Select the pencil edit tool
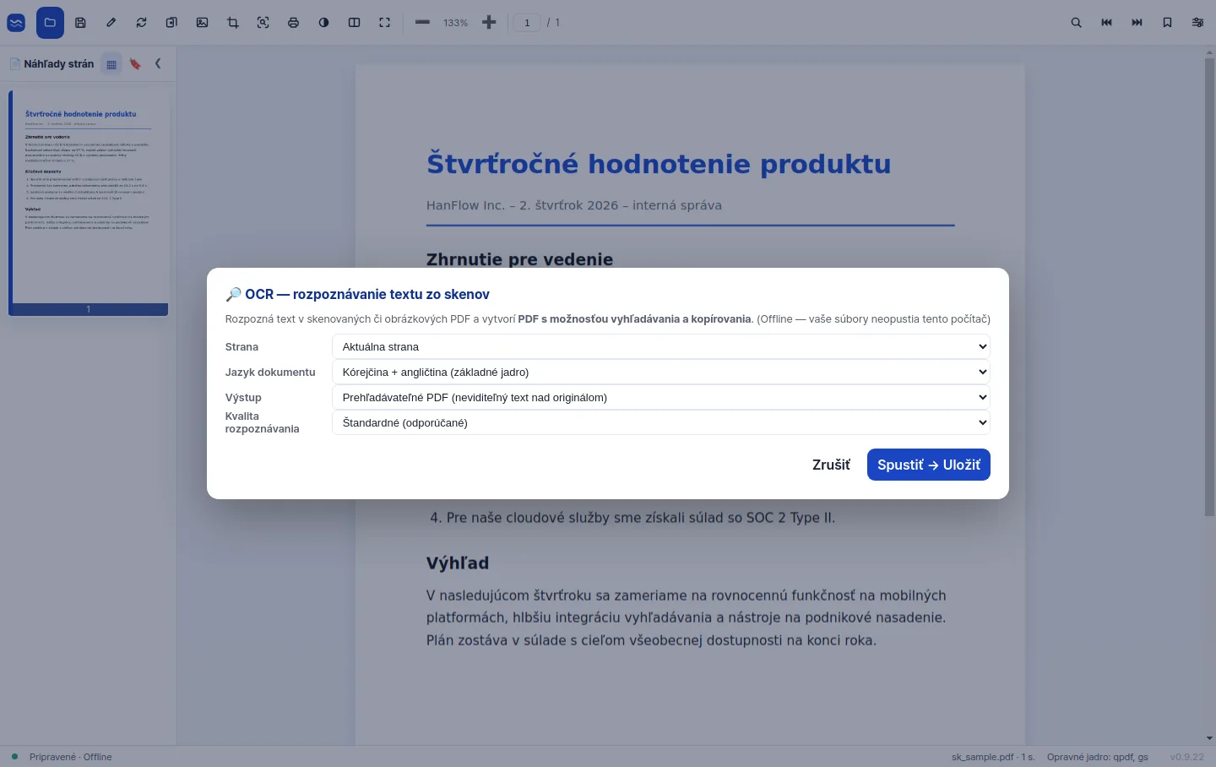The height and width of the screenshot is (767, 1216). tap(111, 23)
